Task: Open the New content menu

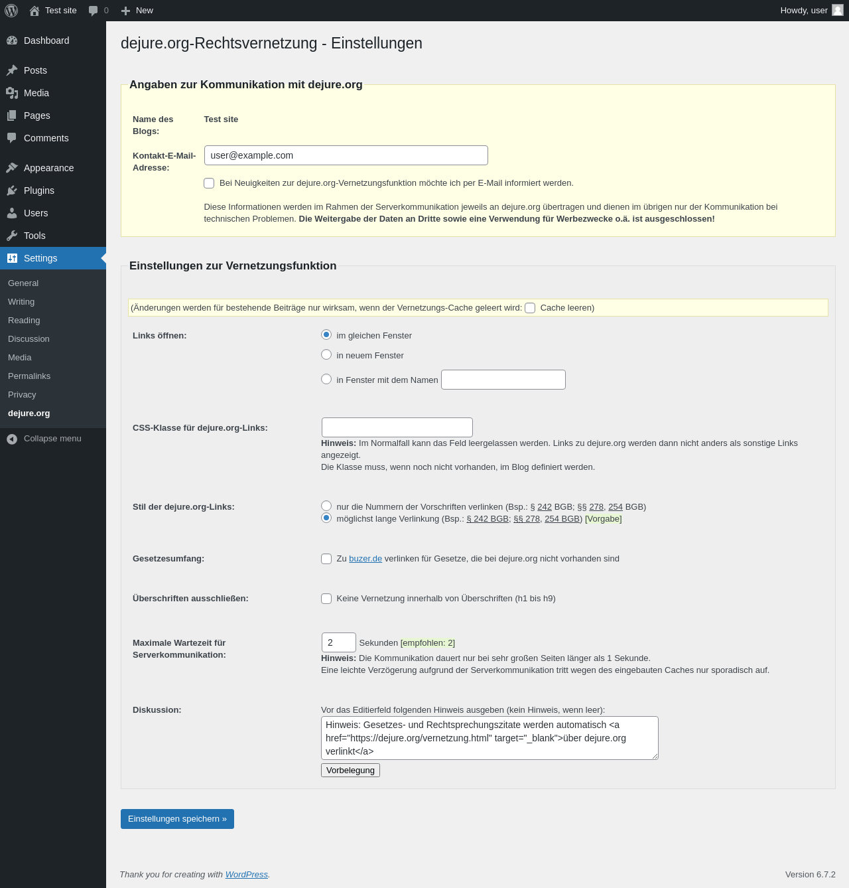Action: pyautogui.click(x=137, y=11)
